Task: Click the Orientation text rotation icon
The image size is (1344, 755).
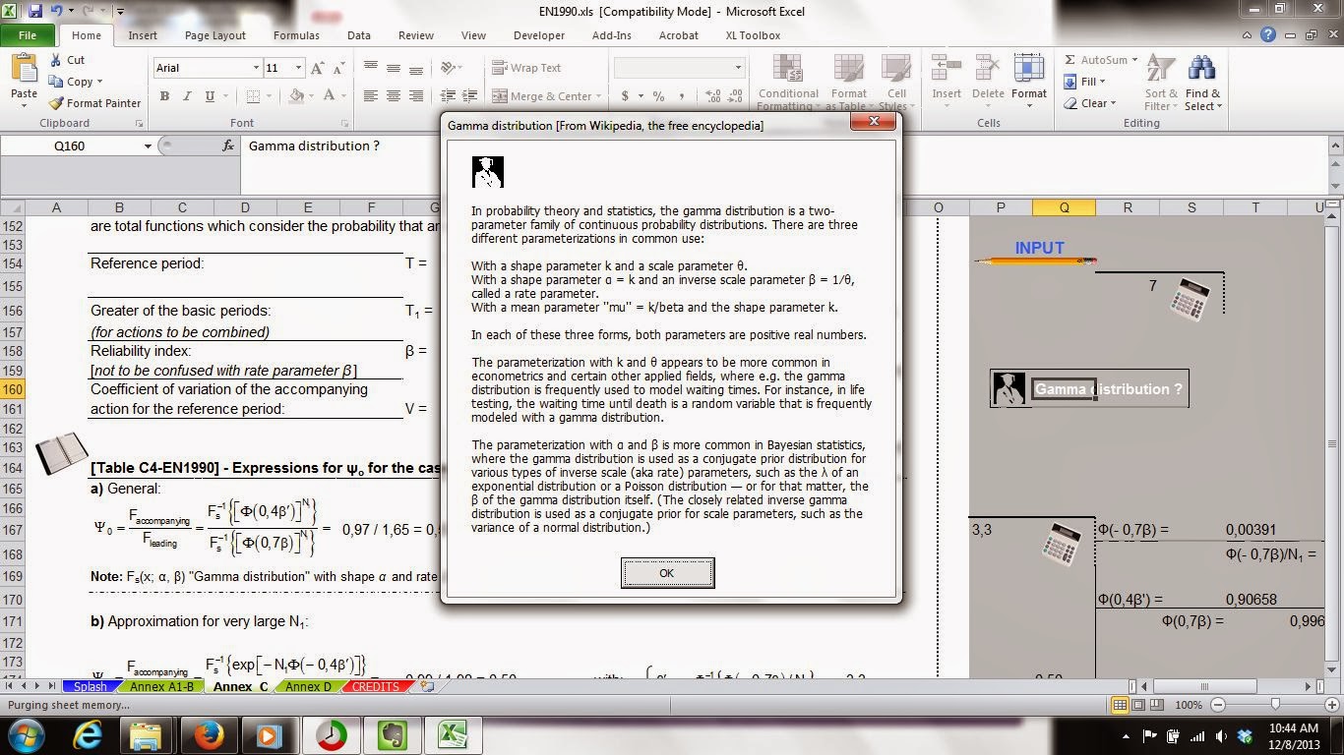Action: pyautogui.click(x=450, y=68)
